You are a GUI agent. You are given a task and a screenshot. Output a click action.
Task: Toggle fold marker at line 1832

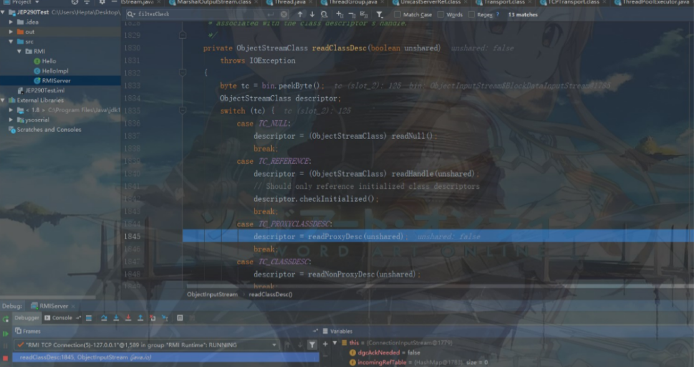point(182,72)
